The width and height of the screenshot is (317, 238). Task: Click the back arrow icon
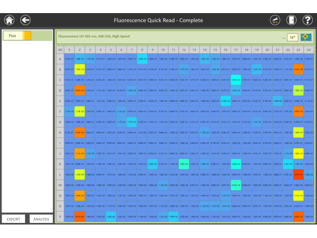coord(25,20)
